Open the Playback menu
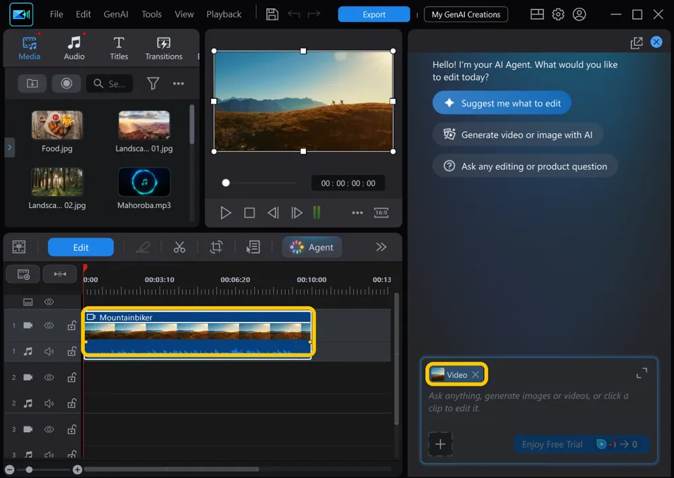Screen dimensions: 674x478 (x=224, y=14)
